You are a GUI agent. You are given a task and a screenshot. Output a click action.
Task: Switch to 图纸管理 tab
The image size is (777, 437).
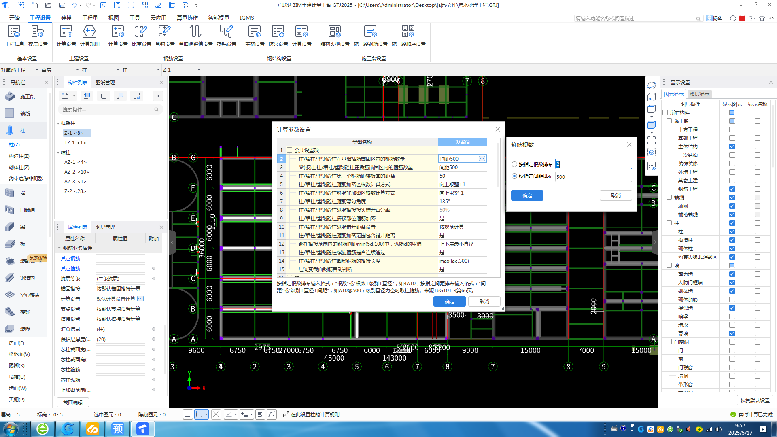pyautogui.click(x=105, y=82)
